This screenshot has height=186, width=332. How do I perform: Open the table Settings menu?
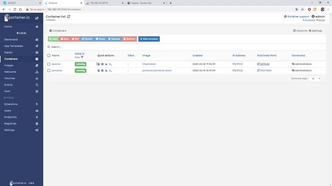click(x=315, y=31)
